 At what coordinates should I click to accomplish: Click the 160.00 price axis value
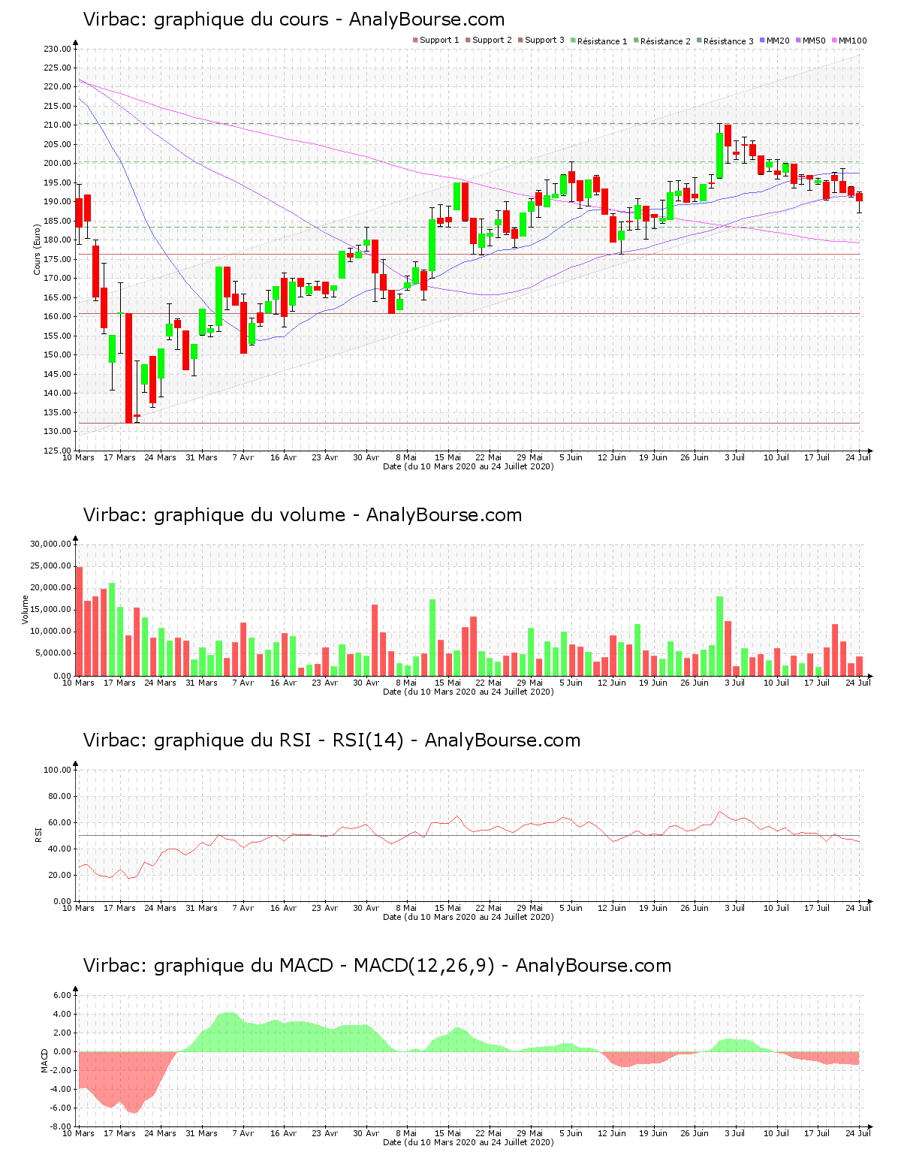[57, 317]
